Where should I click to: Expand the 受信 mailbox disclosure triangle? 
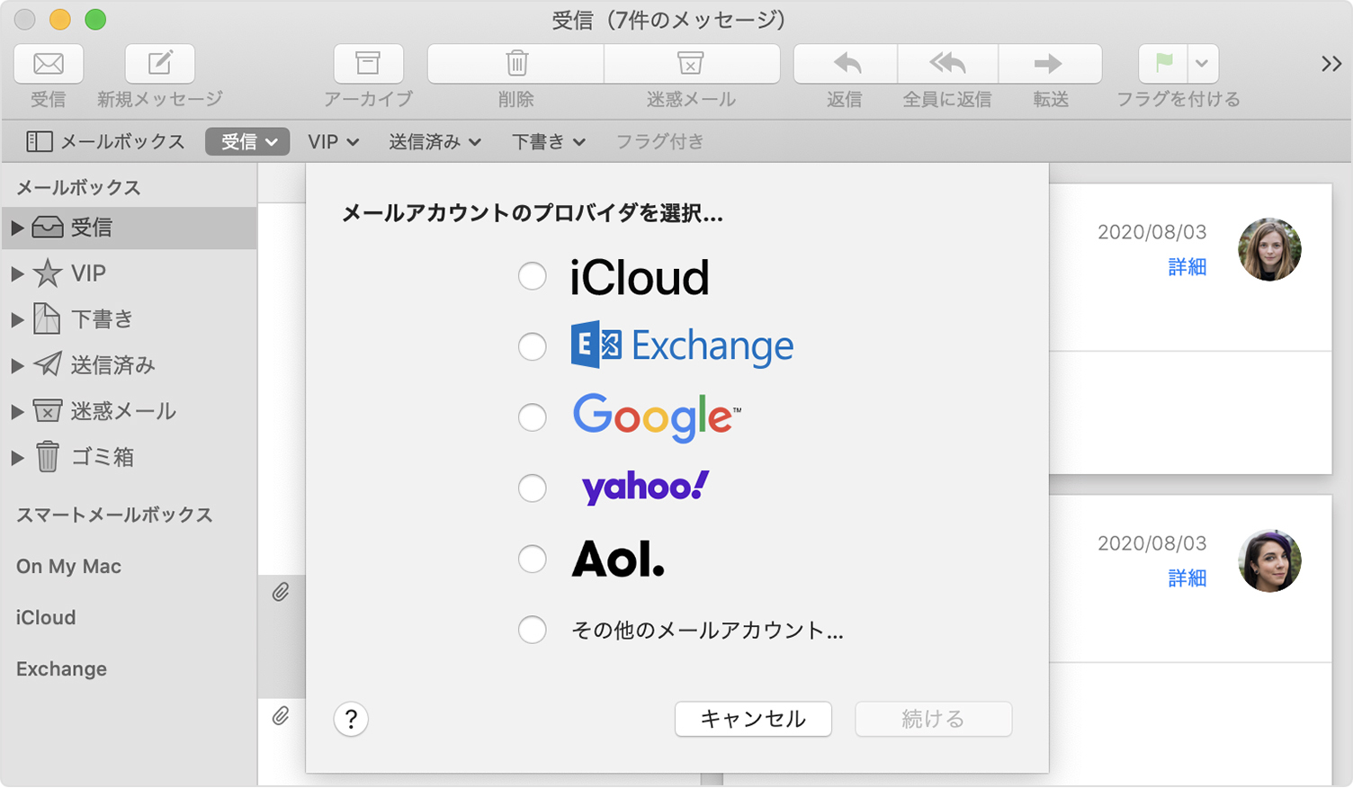click(x=17, y=228)
